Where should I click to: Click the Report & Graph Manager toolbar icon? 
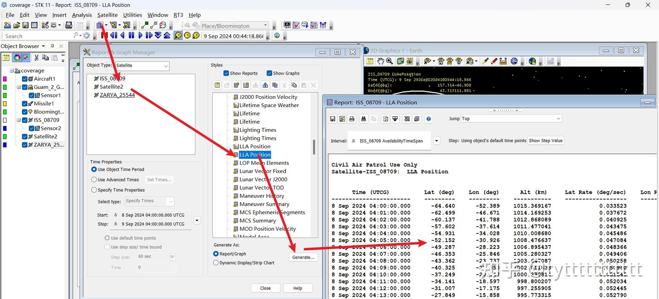click(x=99, y=25)
